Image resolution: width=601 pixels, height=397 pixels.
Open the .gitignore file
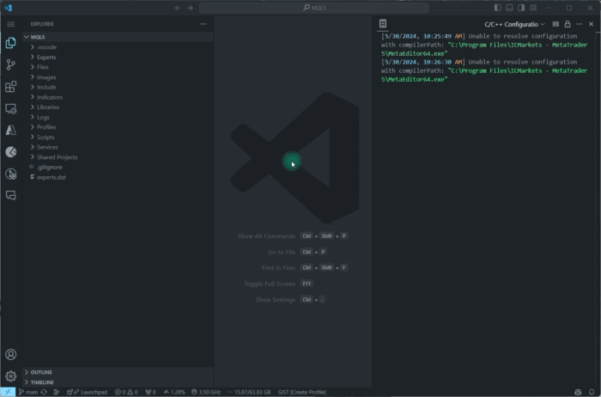118,167
